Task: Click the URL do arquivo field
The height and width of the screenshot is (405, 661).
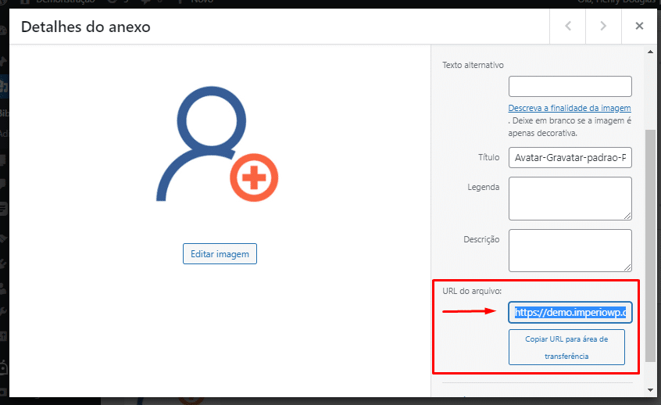Action: 570,313
